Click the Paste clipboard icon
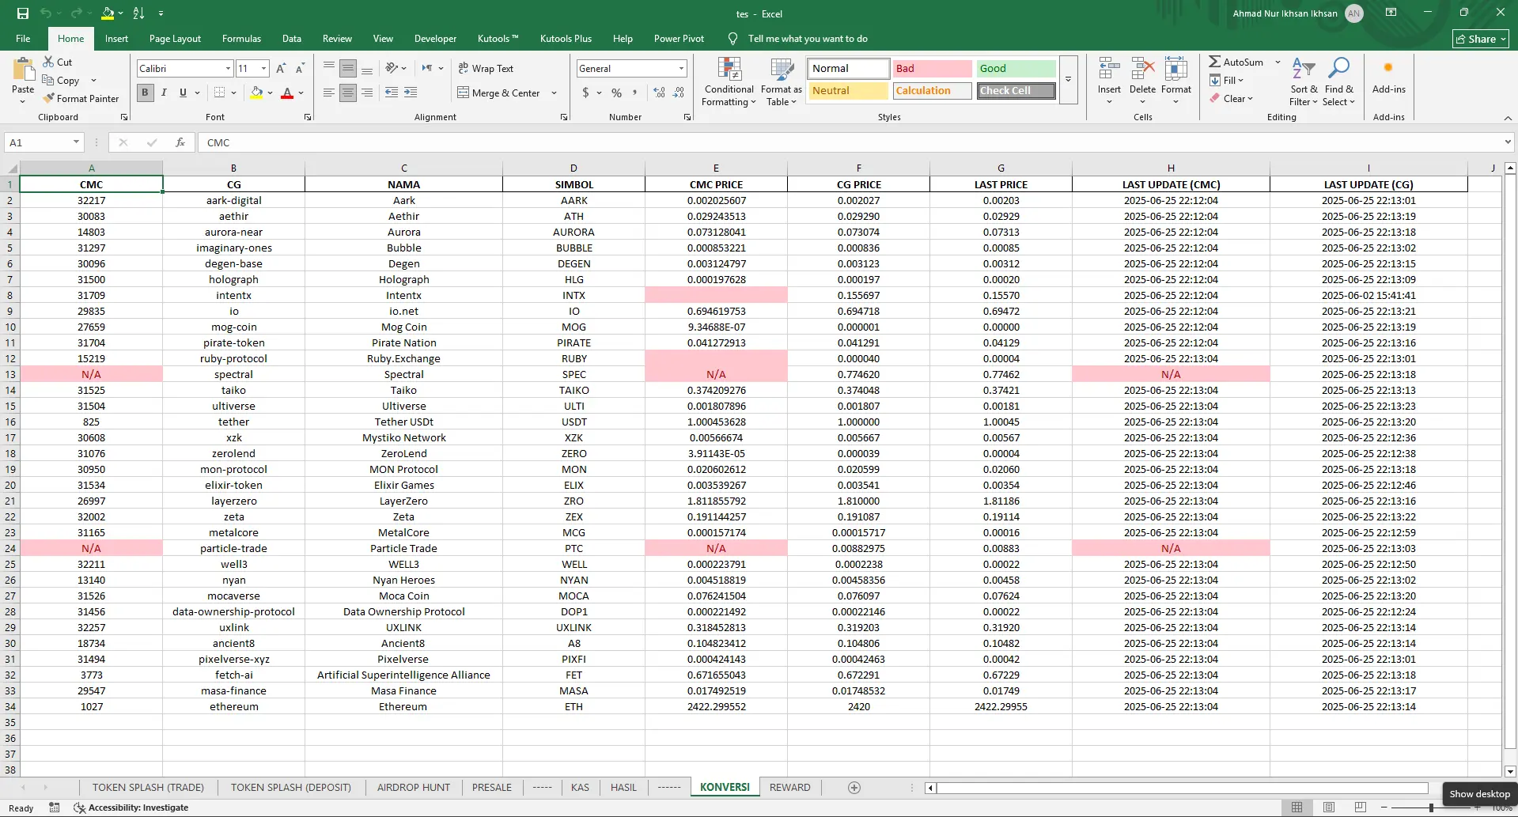The height and width of the screenshot is (817, 1518). coord(23,70)
